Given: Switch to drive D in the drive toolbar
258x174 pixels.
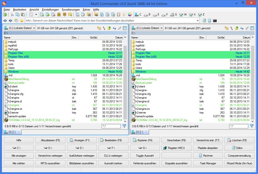Looking at the screenshot, I should point(147,15).
